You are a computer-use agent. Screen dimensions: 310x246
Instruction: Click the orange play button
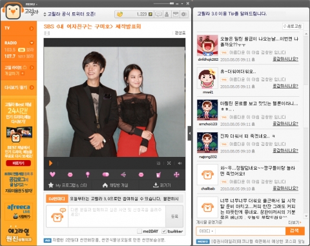(50, 163)
